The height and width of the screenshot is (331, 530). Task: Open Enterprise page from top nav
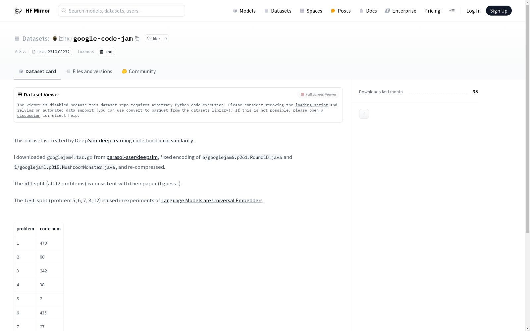click(400, 11)
